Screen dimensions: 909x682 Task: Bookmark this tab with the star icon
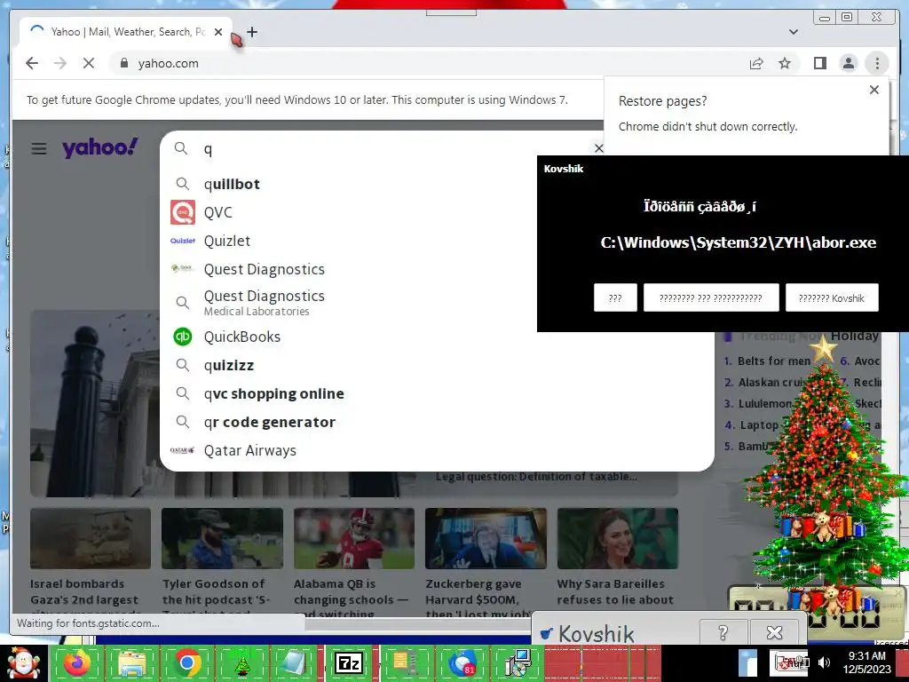[785, 63]
